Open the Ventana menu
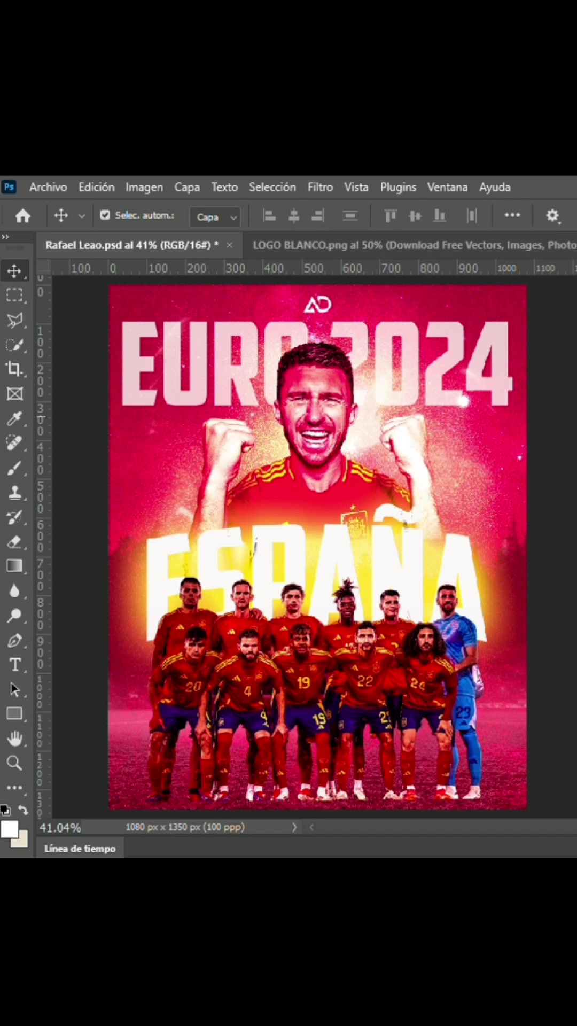The height and width of the screenshot is (1026, 577). point(447,187)
